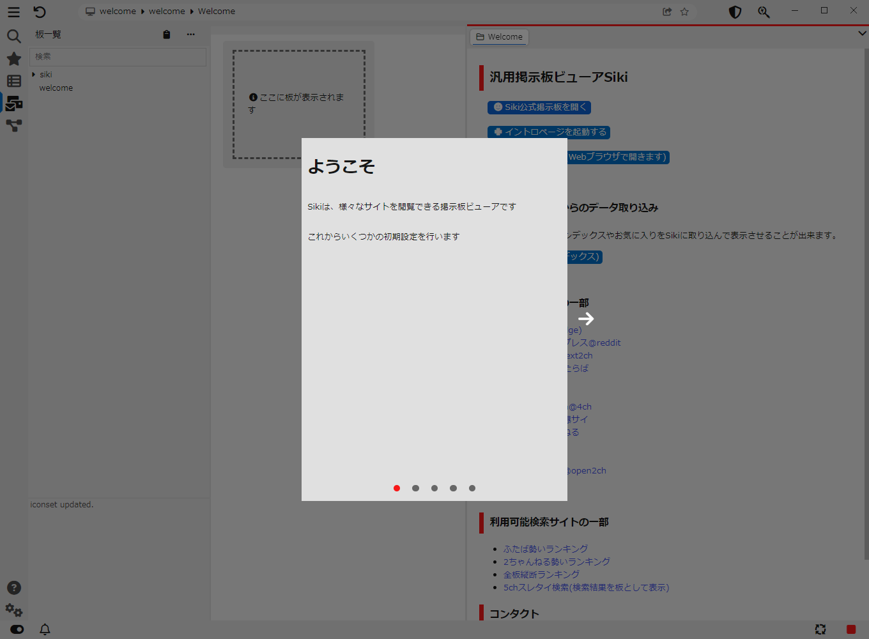The image size is (869, 639).
Task: Click the 検索 search input field
Action: [x=118, y=57]
